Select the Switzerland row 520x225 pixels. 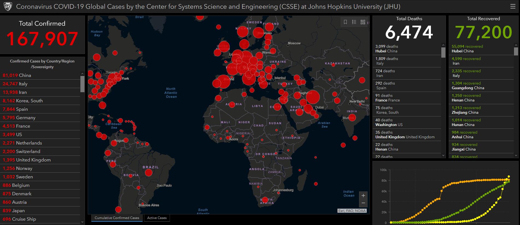[40, 151]
